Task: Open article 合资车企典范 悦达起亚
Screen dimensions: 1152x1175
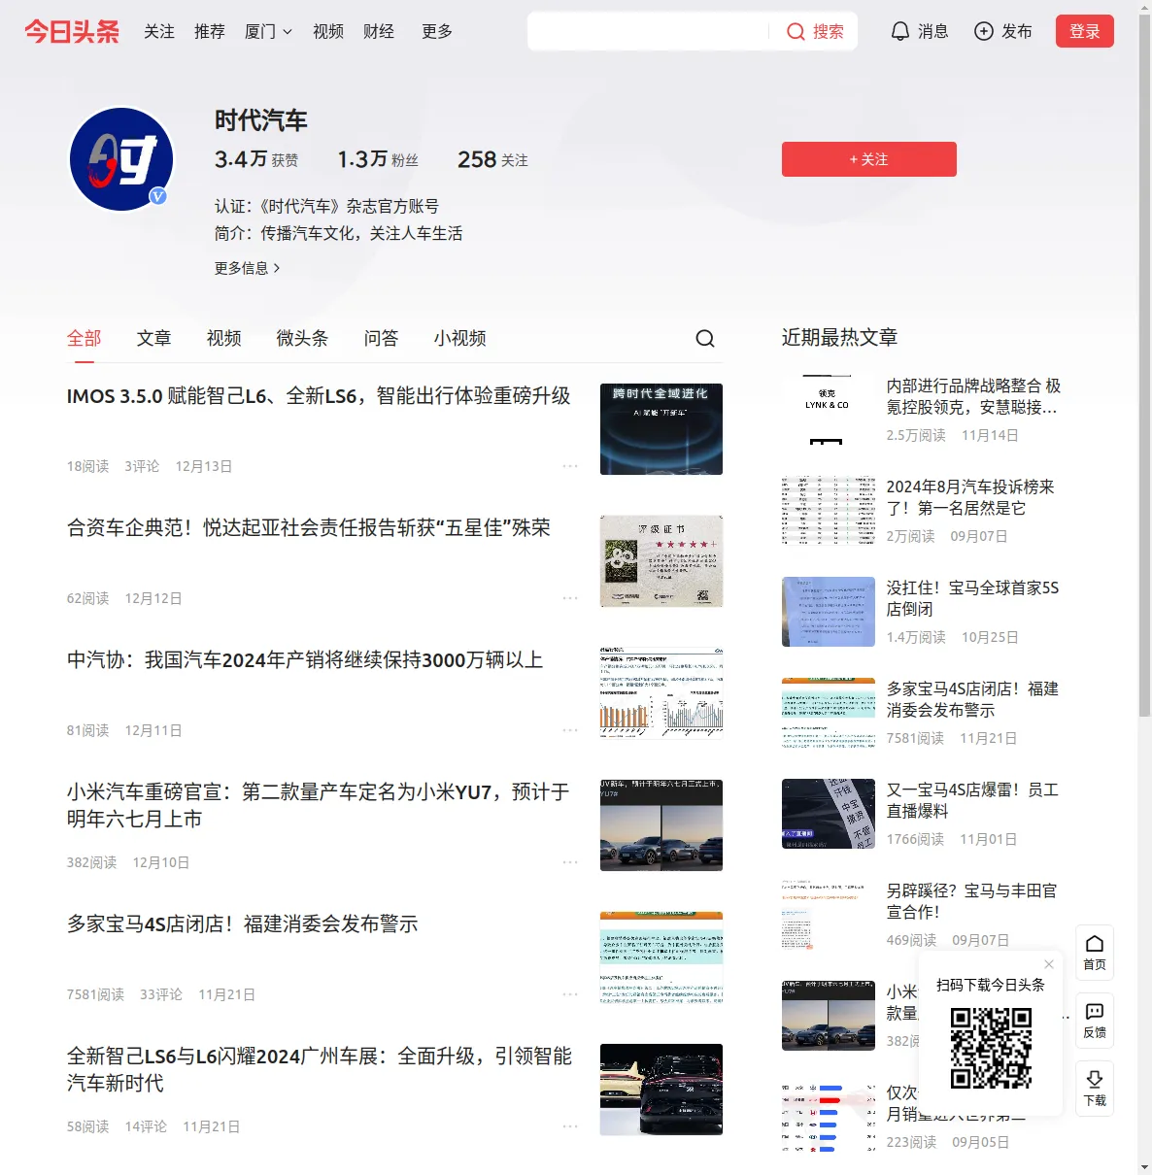Action: pyautogui.click(x=309, y=528)
